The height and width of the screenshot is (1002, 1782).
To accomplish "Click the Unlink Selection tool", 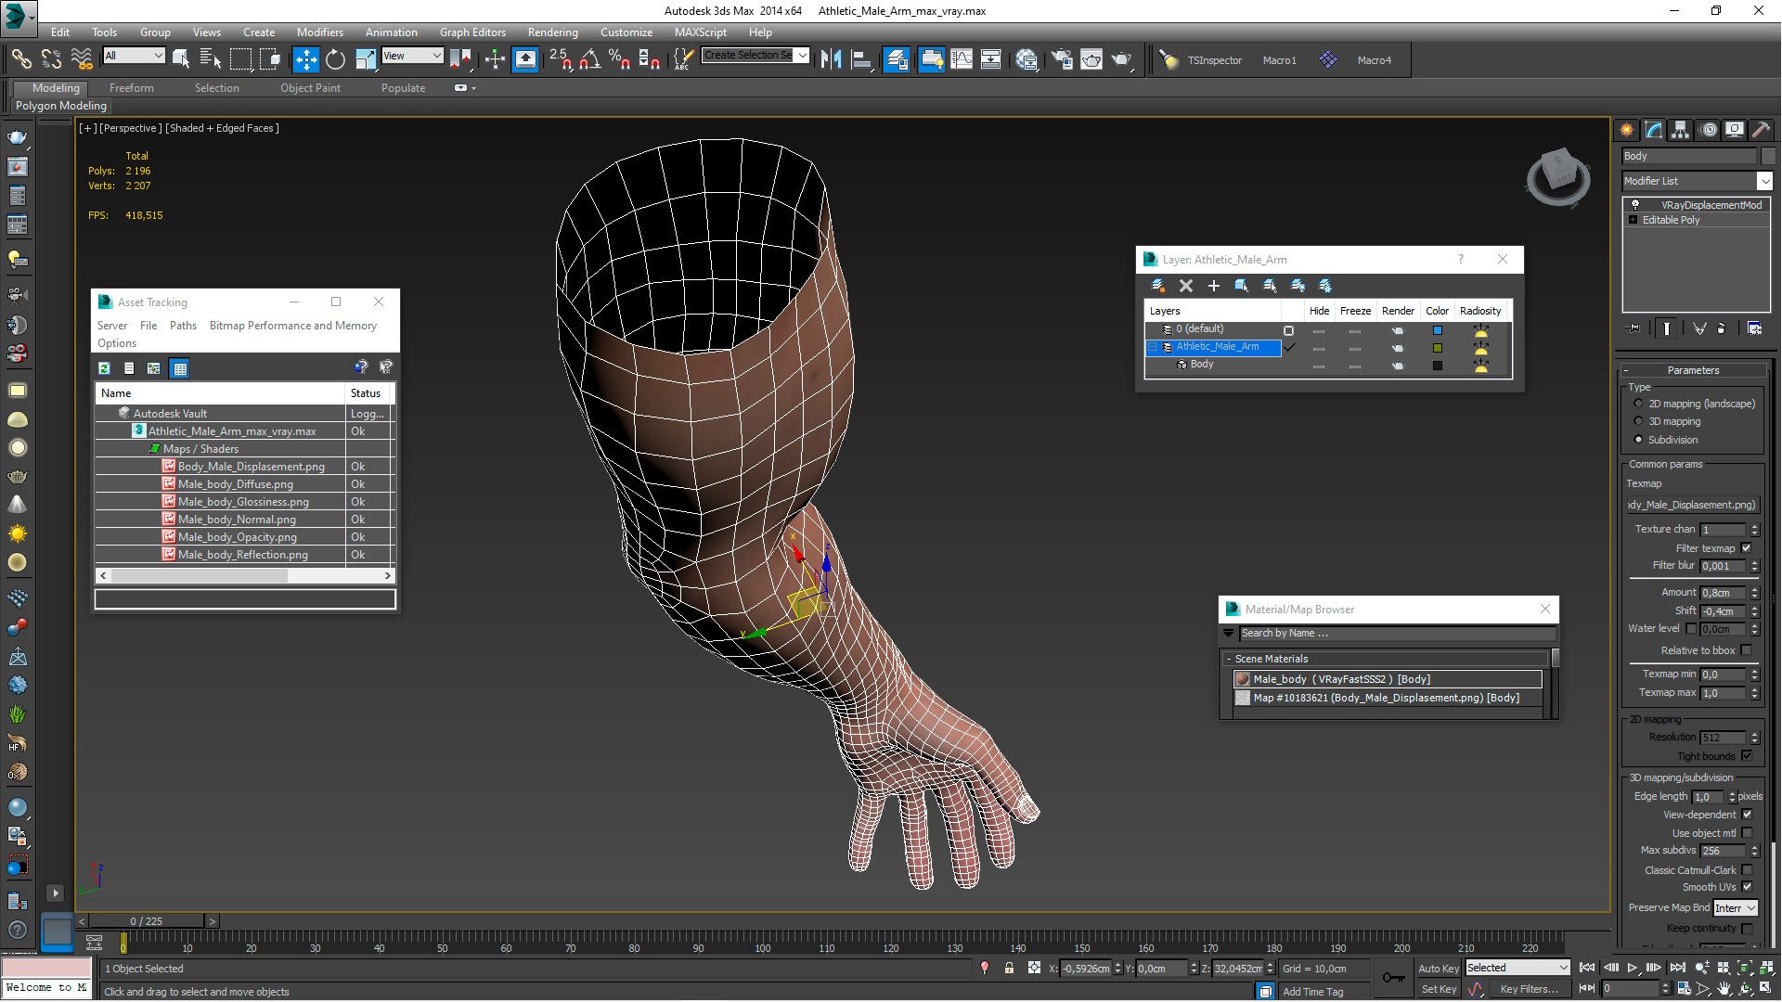I will tap(51, 59).
